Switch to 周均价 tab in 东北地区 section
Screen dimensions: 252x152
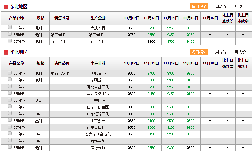pyautogui.click(x=220, y=6)
